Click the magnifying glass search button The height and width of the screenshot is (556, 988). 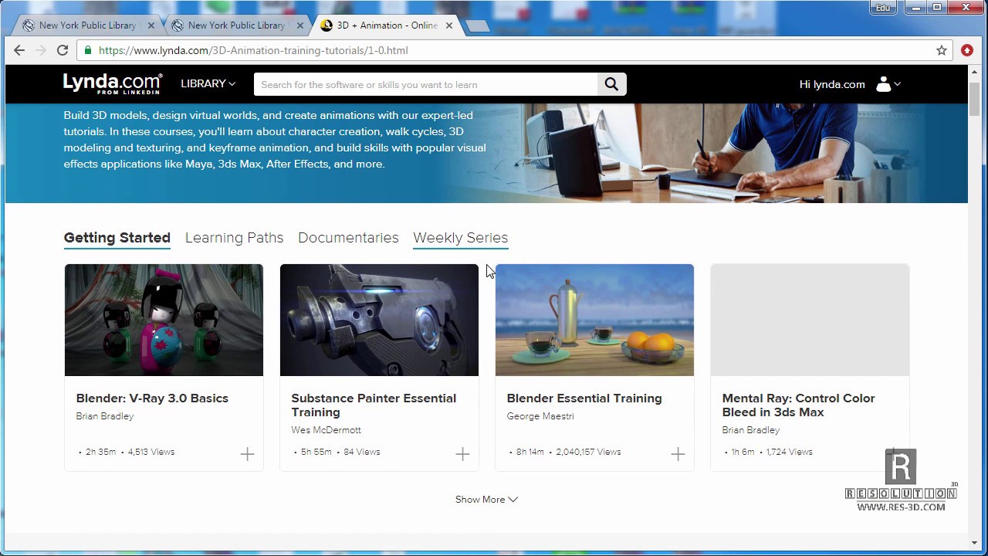611,84
